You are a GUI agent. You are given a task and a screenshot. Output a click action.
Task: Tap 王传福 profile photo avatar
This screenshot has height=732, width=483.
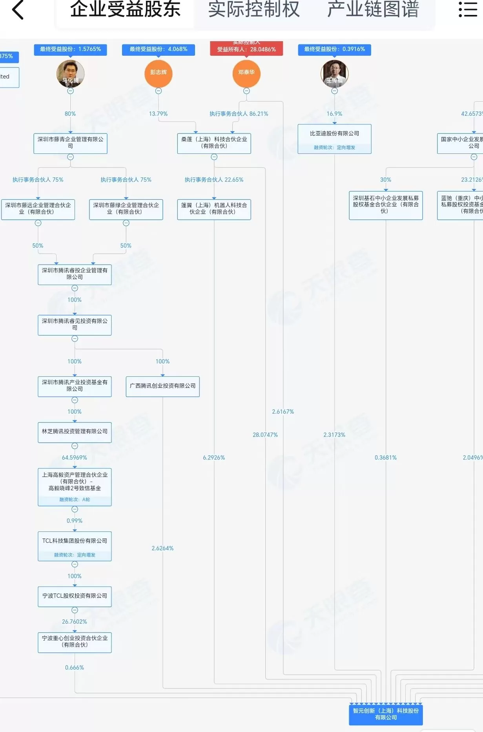(x=334, y=74)
